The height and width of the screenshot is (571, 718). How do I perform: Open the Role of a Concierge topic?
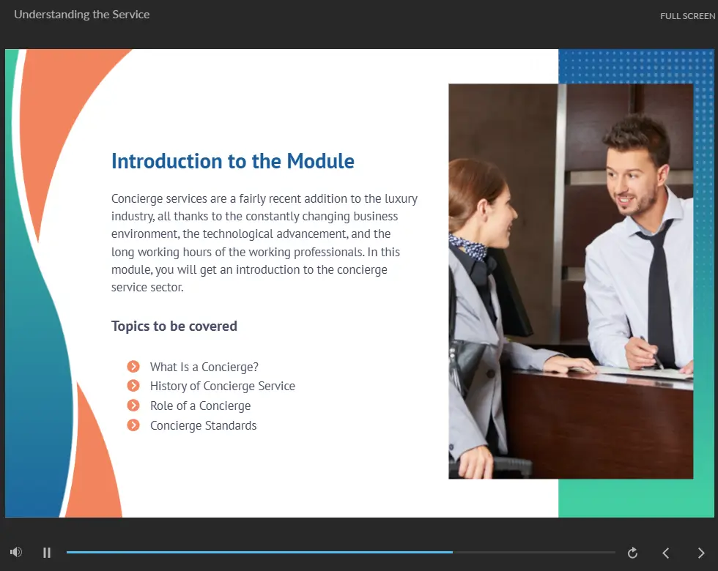(x=200, y=406)
